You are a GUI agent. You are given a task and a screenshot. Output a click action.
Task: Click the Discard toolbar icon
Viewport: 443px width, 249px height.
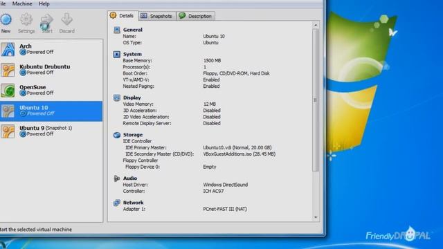tap(67, 19)
